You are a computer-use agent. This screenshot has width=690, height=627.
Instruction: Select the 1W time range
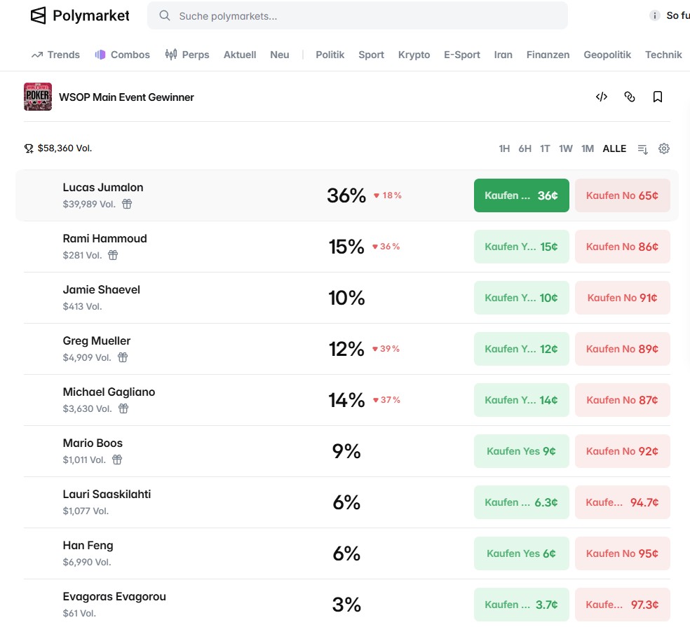click(x=565, y=149)
